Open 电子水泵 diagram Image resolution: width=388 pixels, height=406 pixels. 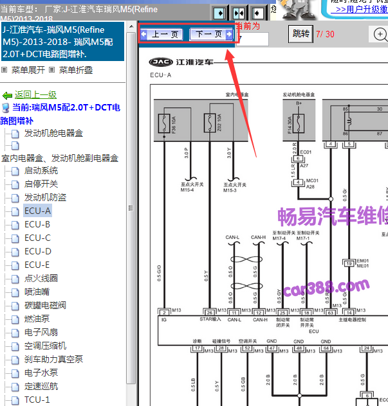[x=41, y=373]
